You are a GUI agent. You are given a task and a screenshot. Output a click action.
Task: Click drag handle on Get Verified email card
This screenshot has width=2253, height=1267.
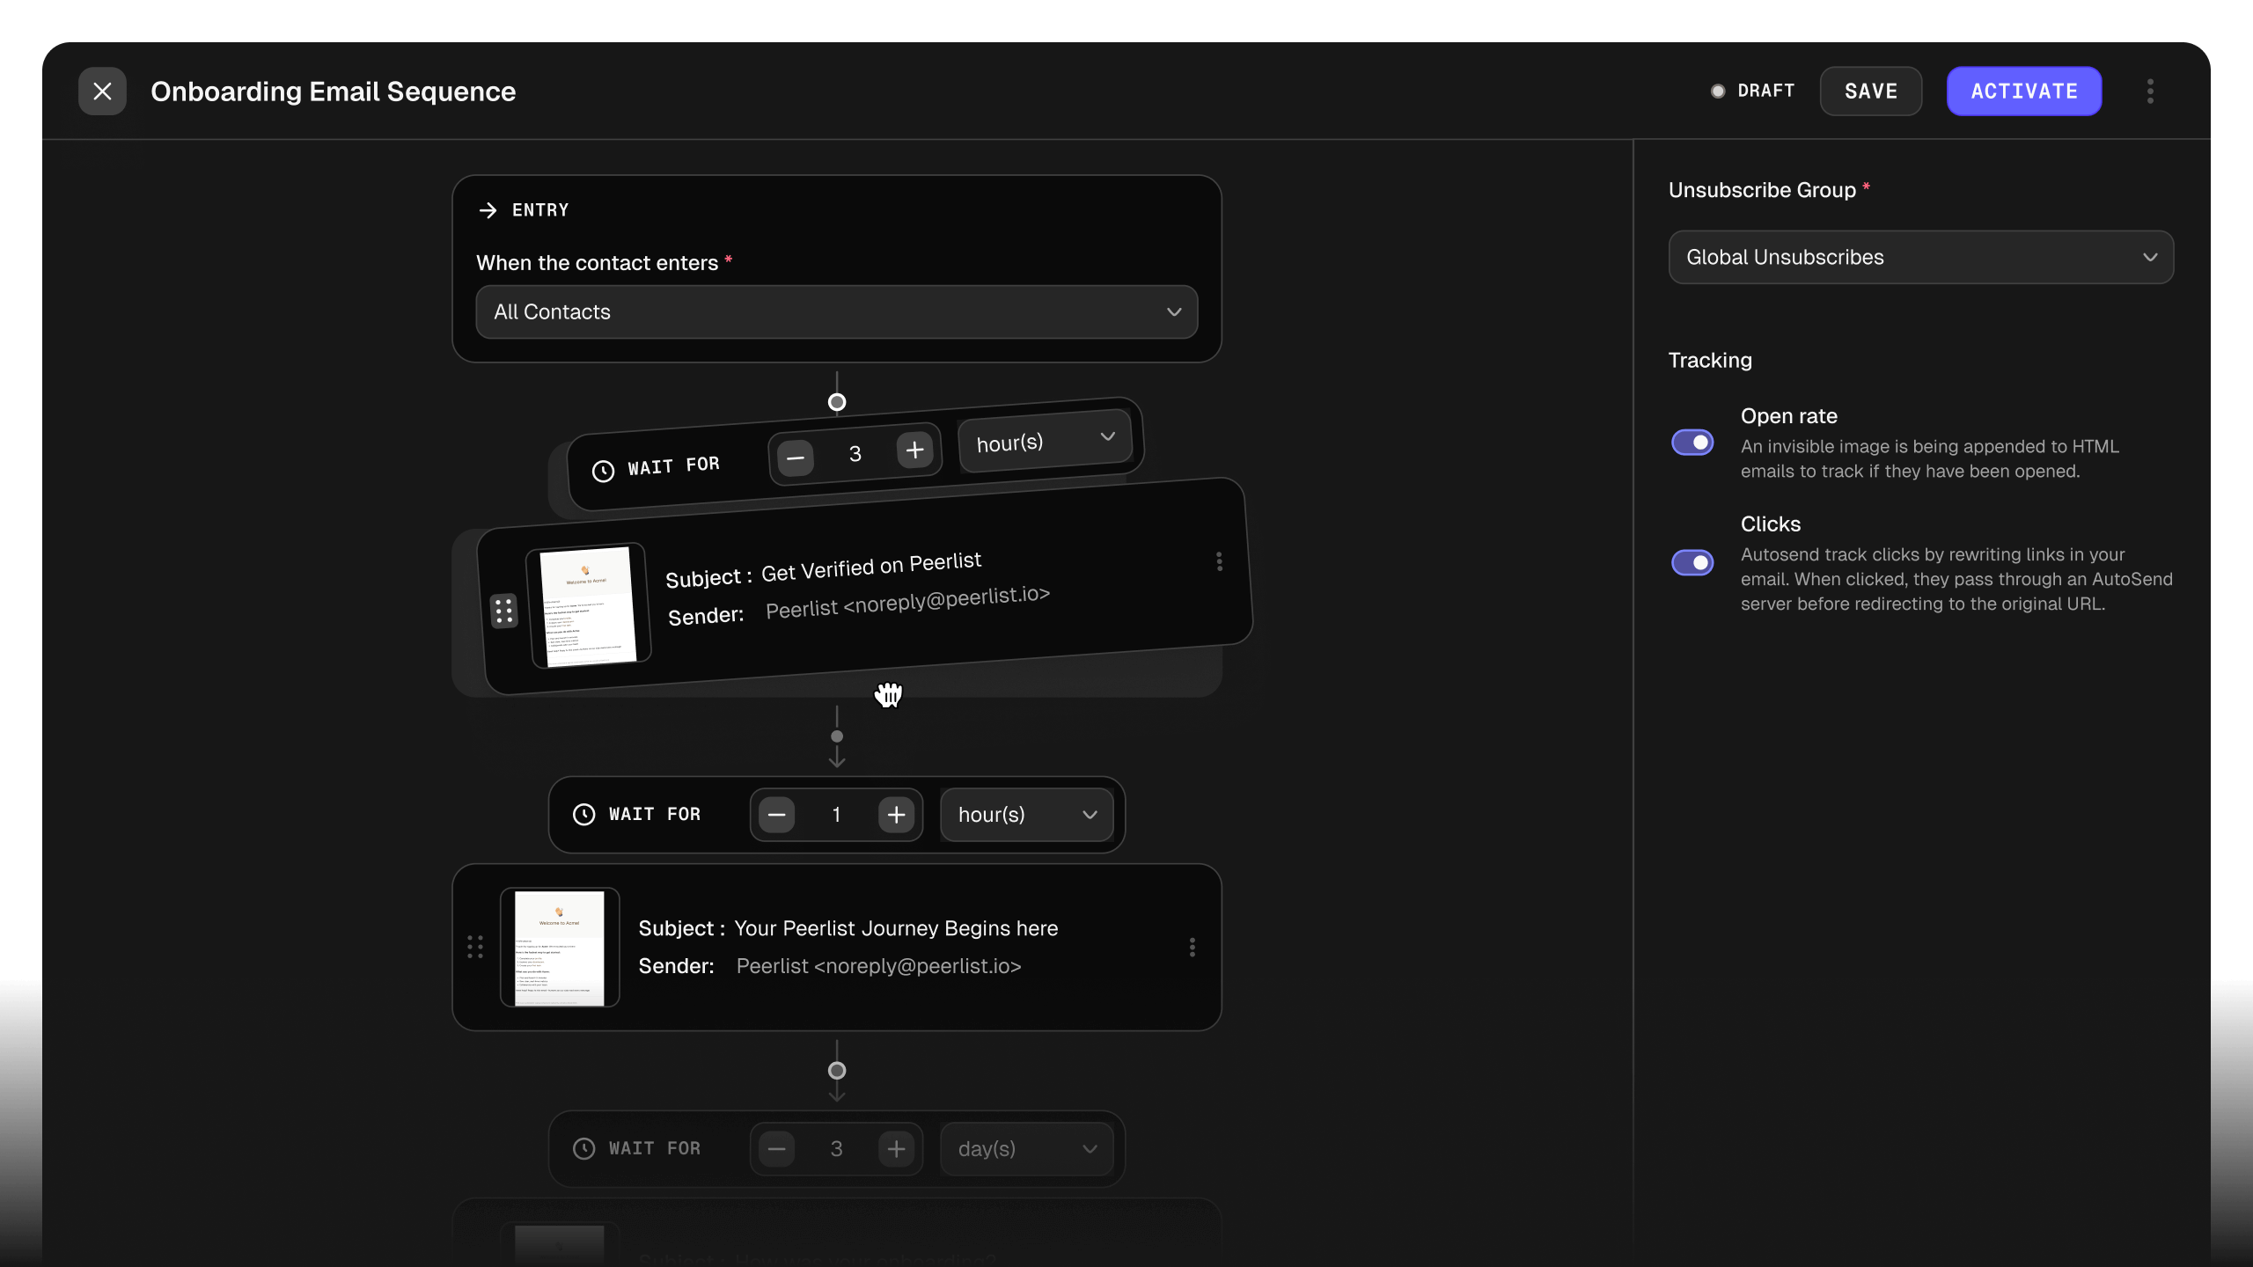pyautogui.click(x=503, y=611)
